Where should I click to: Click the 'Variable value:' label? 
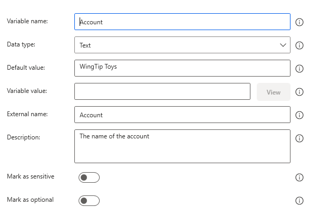click(x=27, y=91)
